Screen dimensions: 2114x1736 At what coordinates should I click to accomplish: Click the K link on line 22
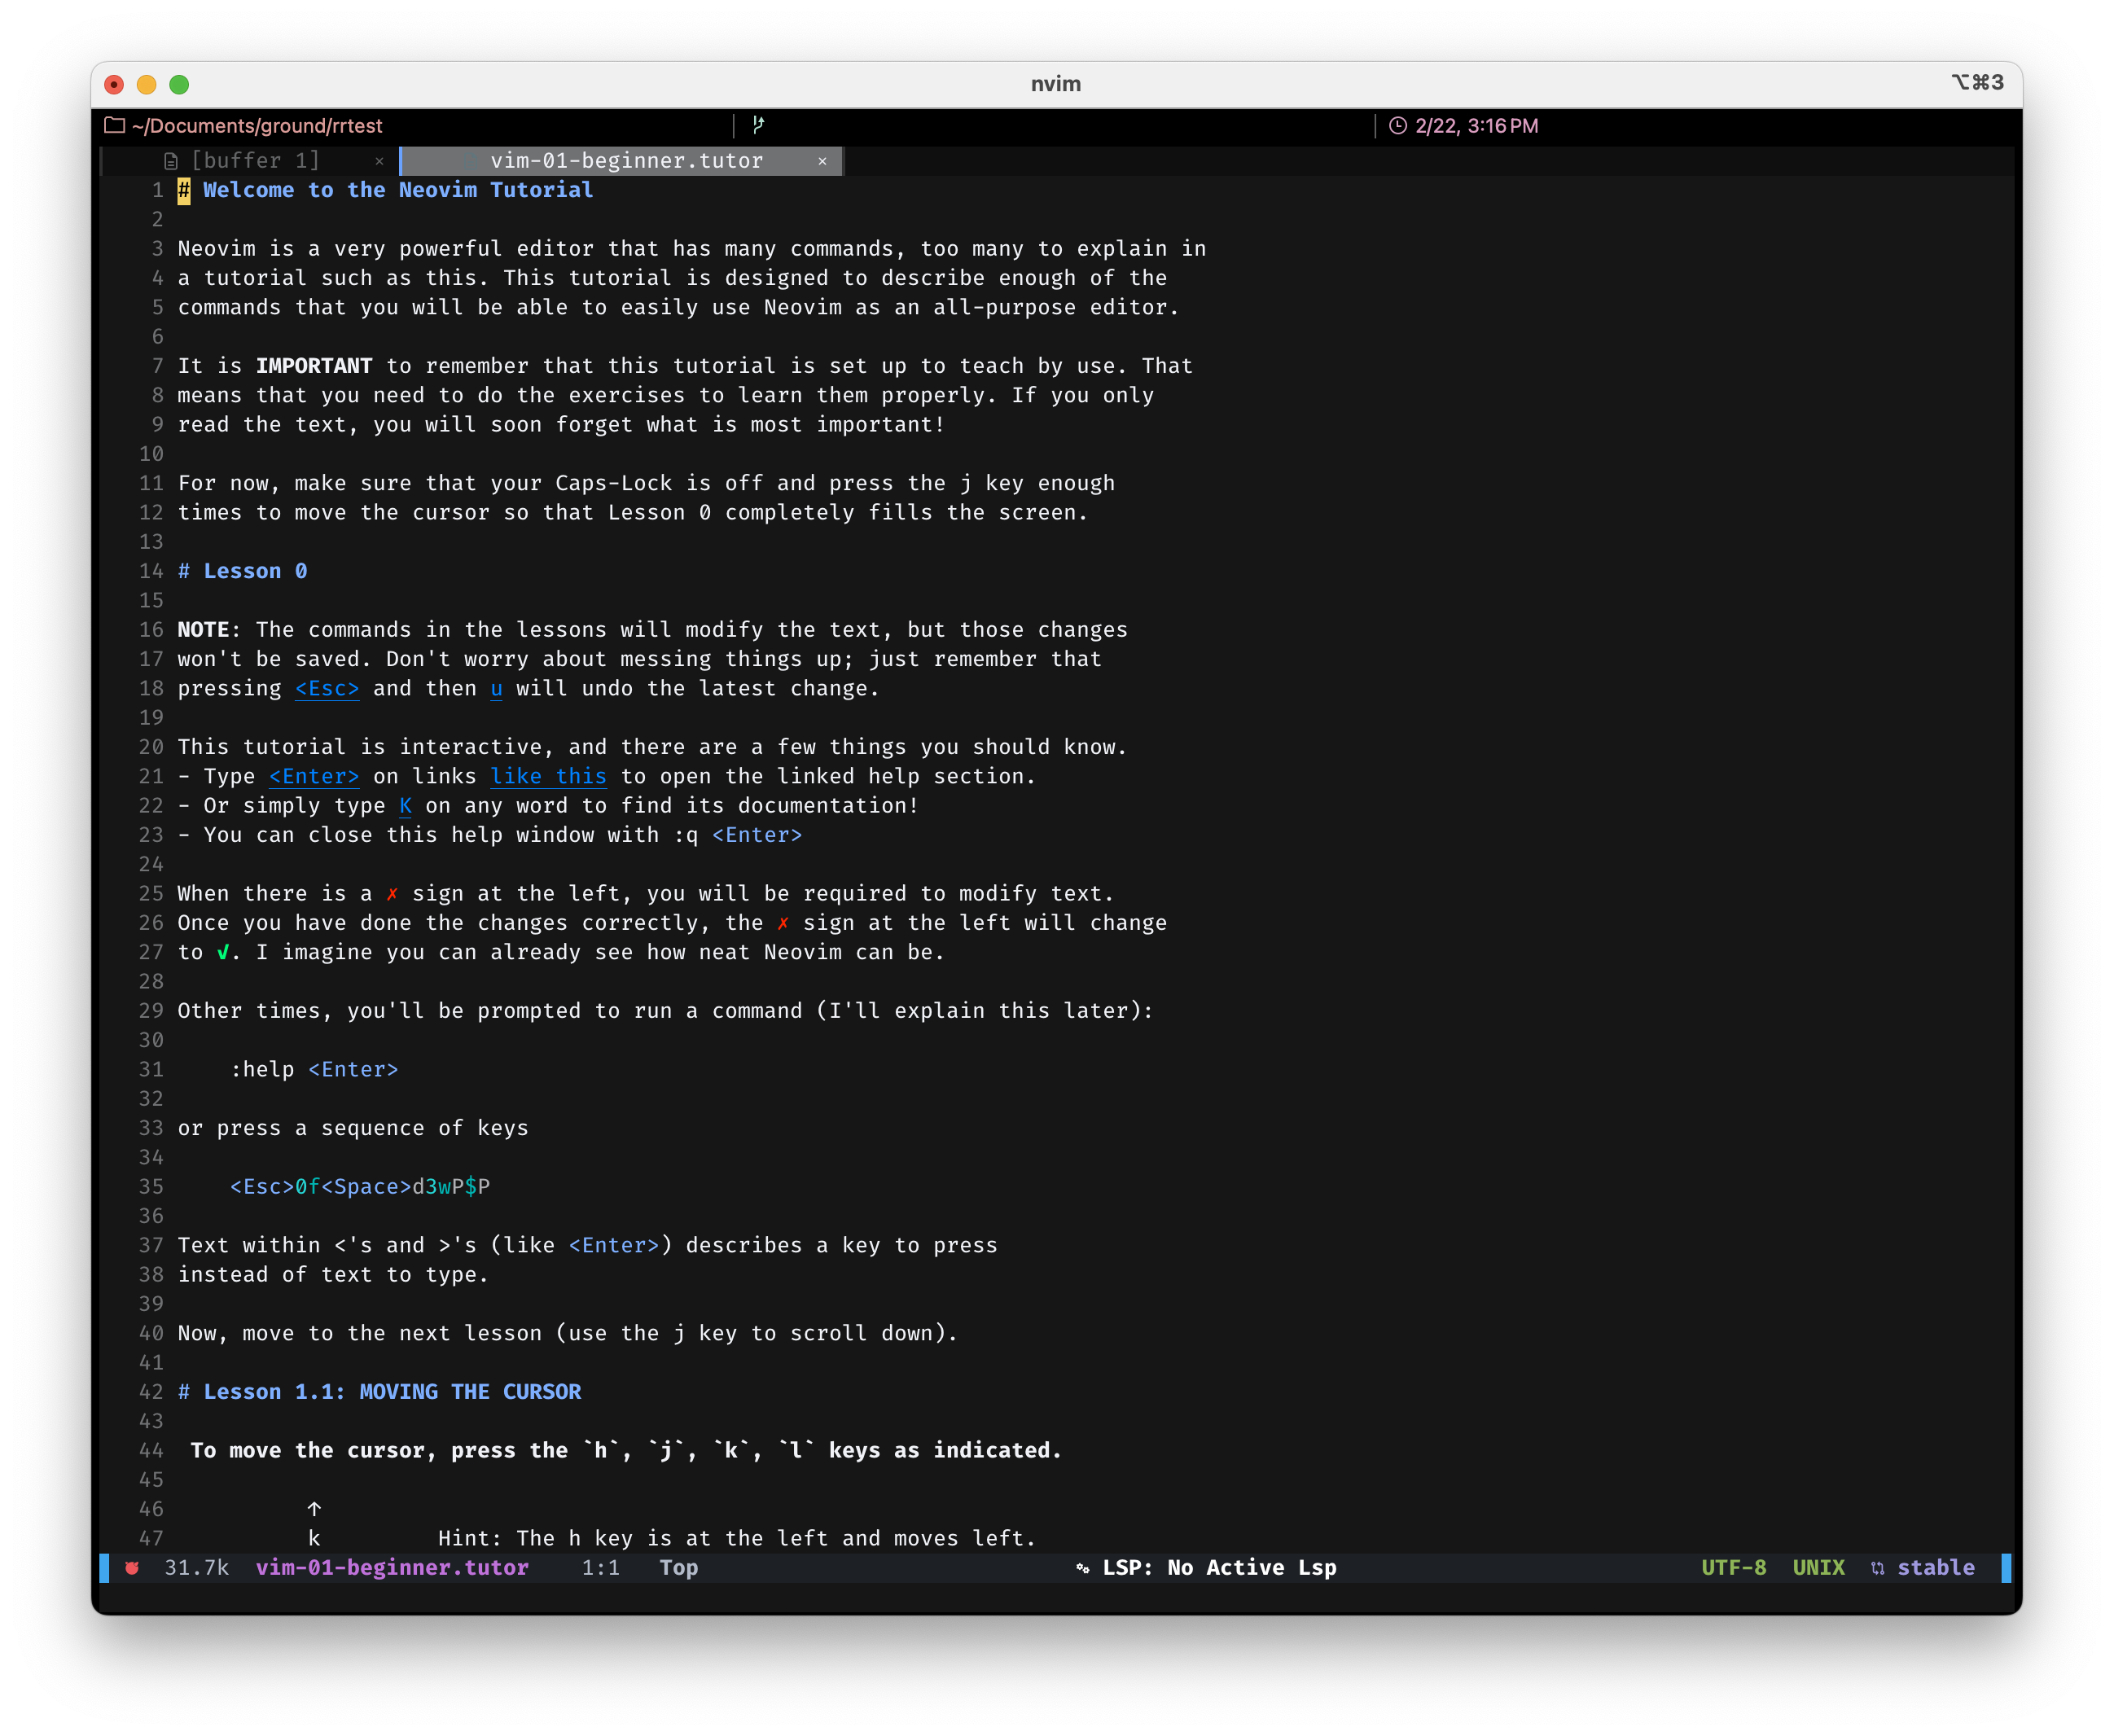pos(405,806)
